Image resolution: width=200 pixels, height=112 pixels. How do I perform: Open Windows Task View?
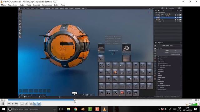point(61,109)
